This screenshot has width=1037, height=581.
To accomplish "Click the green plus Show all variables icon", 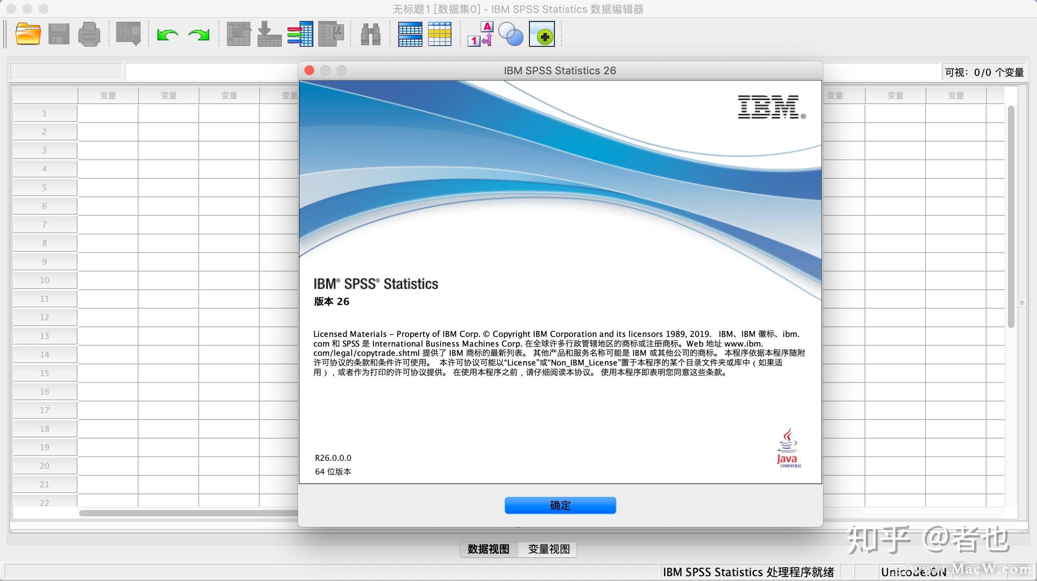I will coord(542,34).
